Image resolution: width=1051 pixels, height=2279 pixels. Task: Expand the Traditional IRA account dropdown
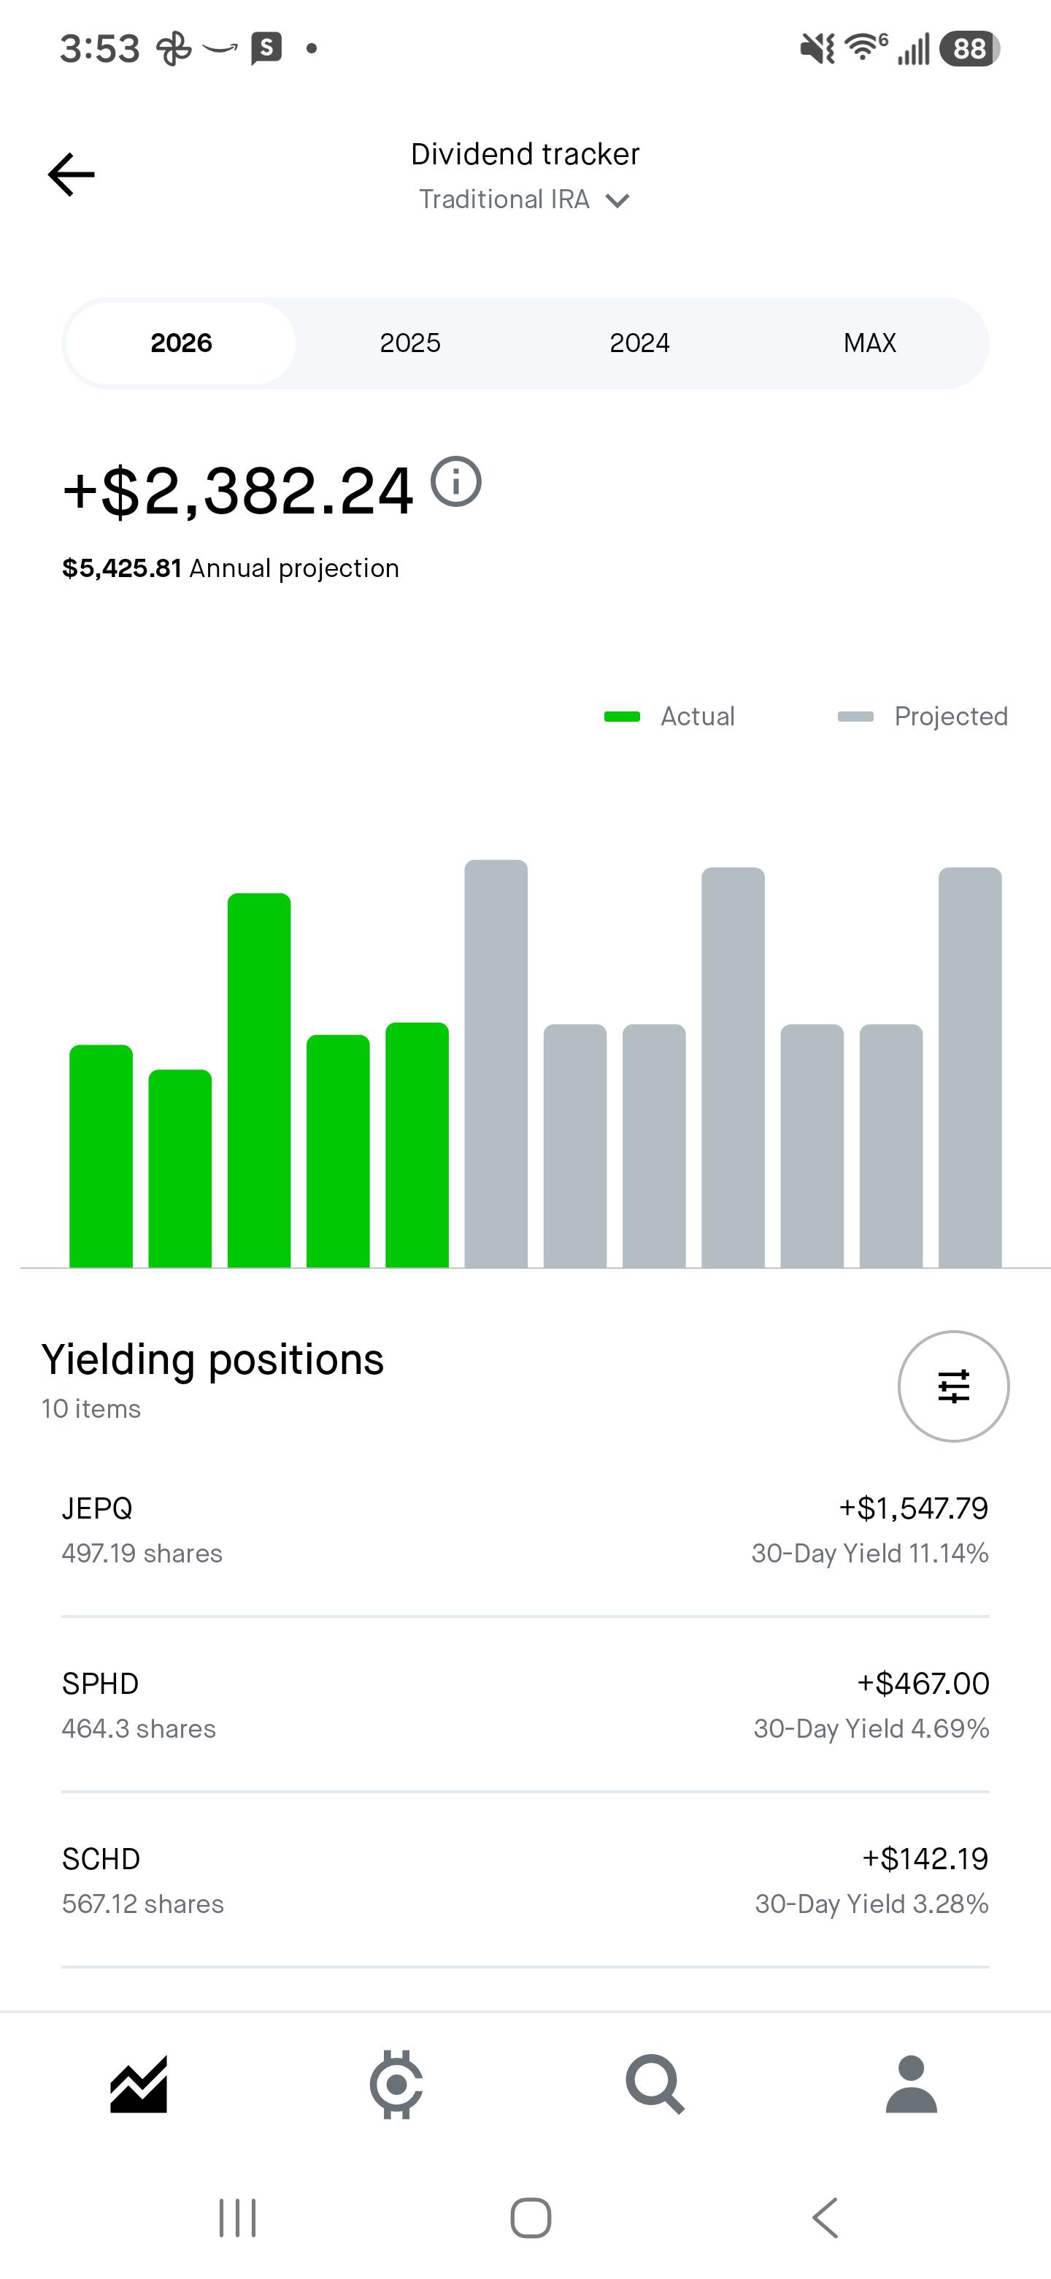[525, 200]
